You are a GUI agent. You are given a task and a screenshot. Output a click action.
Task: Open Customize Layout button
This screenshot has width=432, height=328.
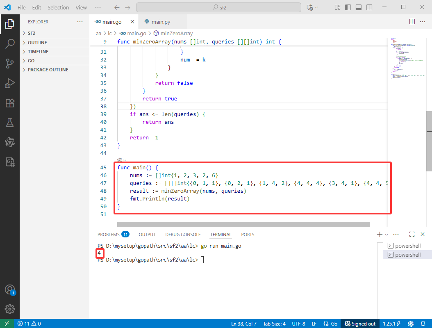coord(337,7)
